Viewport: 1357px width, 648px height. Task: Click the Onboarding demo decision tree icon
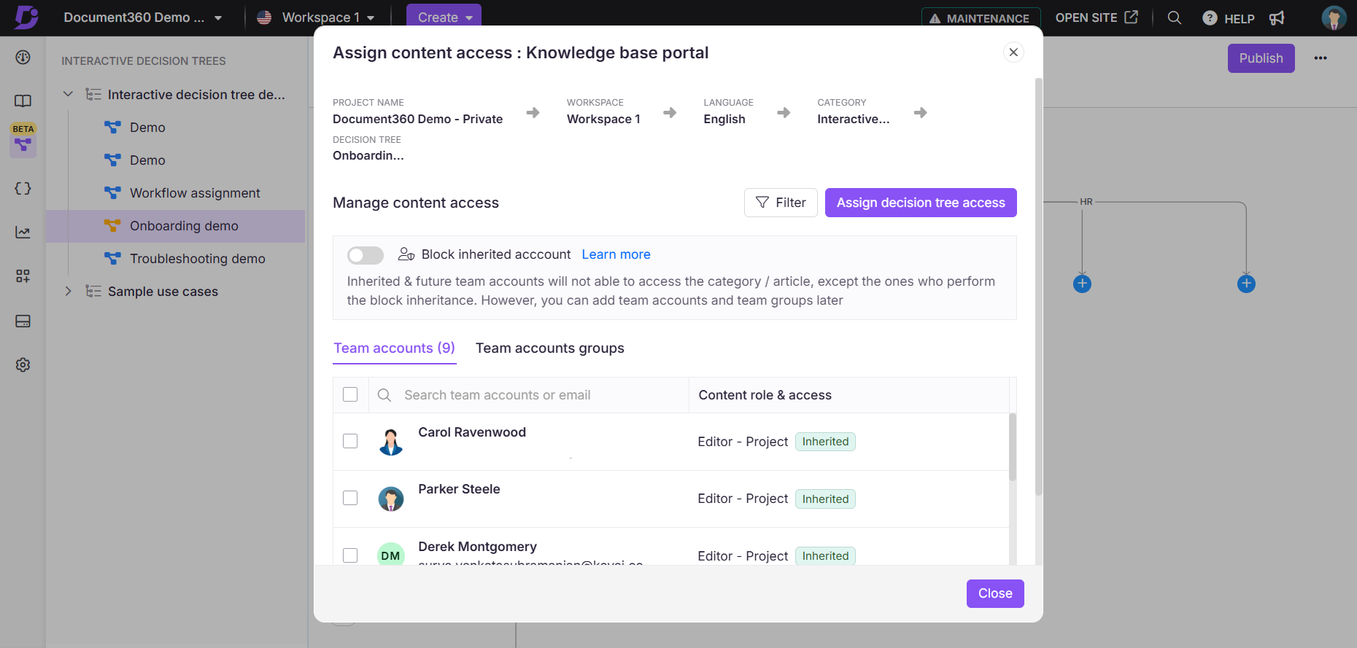coord(112,225)
